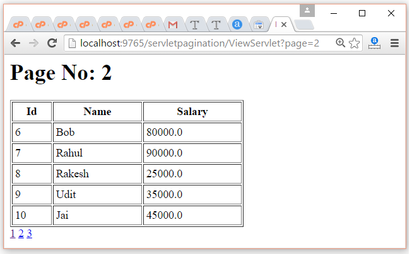Viewport: 412px width, 254px height.
Task: Switch to the calendar icon tab
Action: point(259,25)
